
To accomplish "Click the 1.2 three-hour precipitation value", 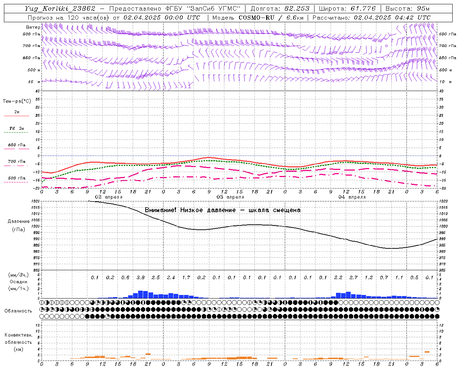I will point(369,277).
